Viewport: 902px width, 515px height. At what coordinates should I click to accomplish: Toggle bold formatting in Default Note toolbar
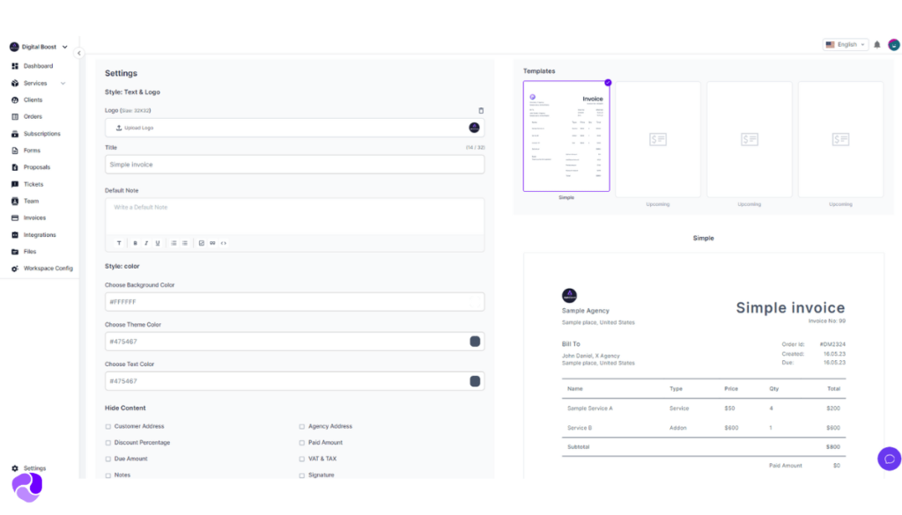(136, 243)
